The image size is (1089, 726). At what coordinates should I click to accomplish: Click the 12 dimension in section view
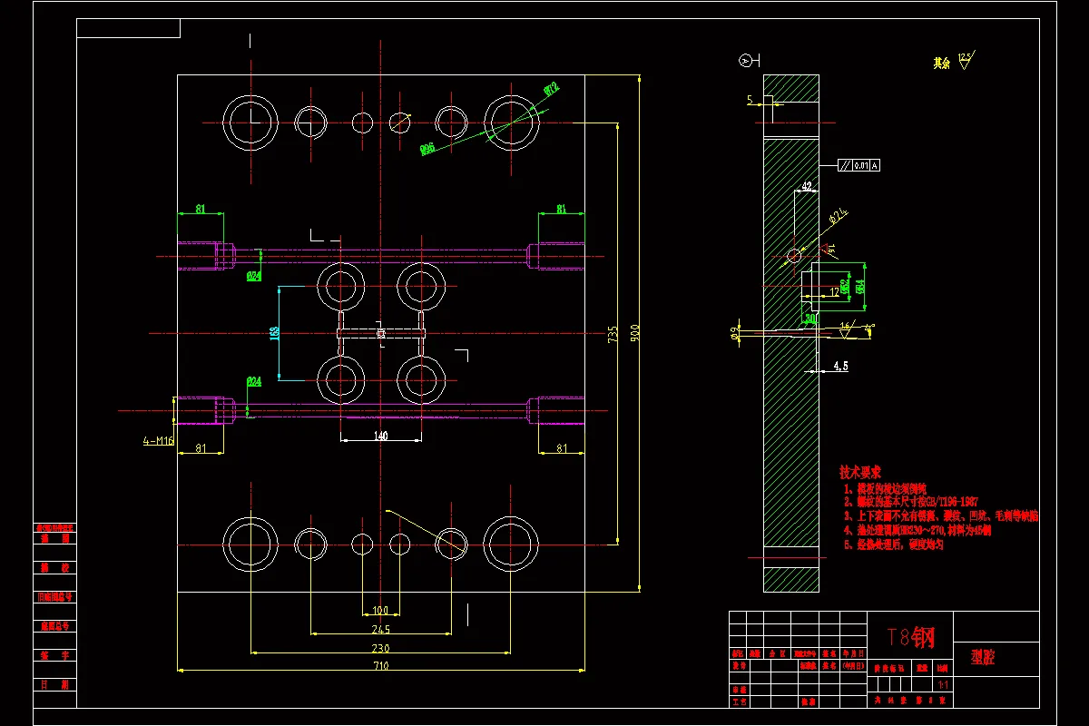click(x=834, y=291)
